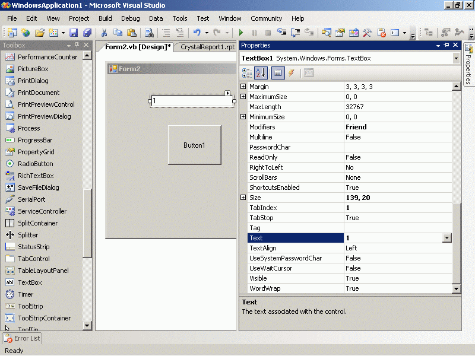Pick the RadioButton control in Toolbox
This screenshot has height=356, width=475.
pos(35,164)
